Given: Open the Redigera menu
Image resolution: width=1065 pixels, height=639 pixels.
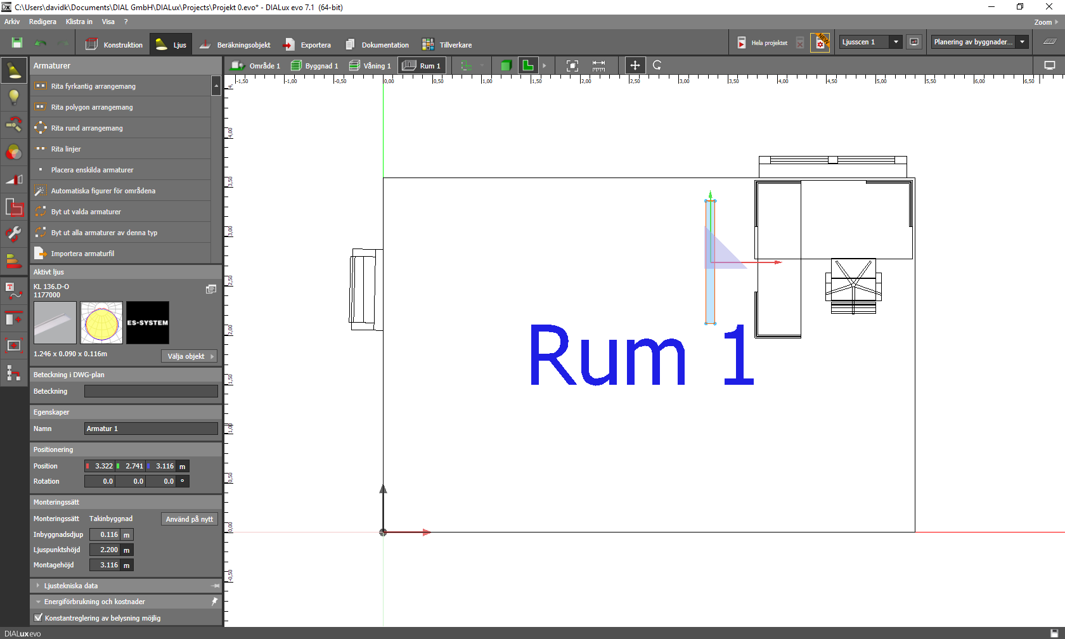Looking at the screenshot, I should tap(42, 22).
